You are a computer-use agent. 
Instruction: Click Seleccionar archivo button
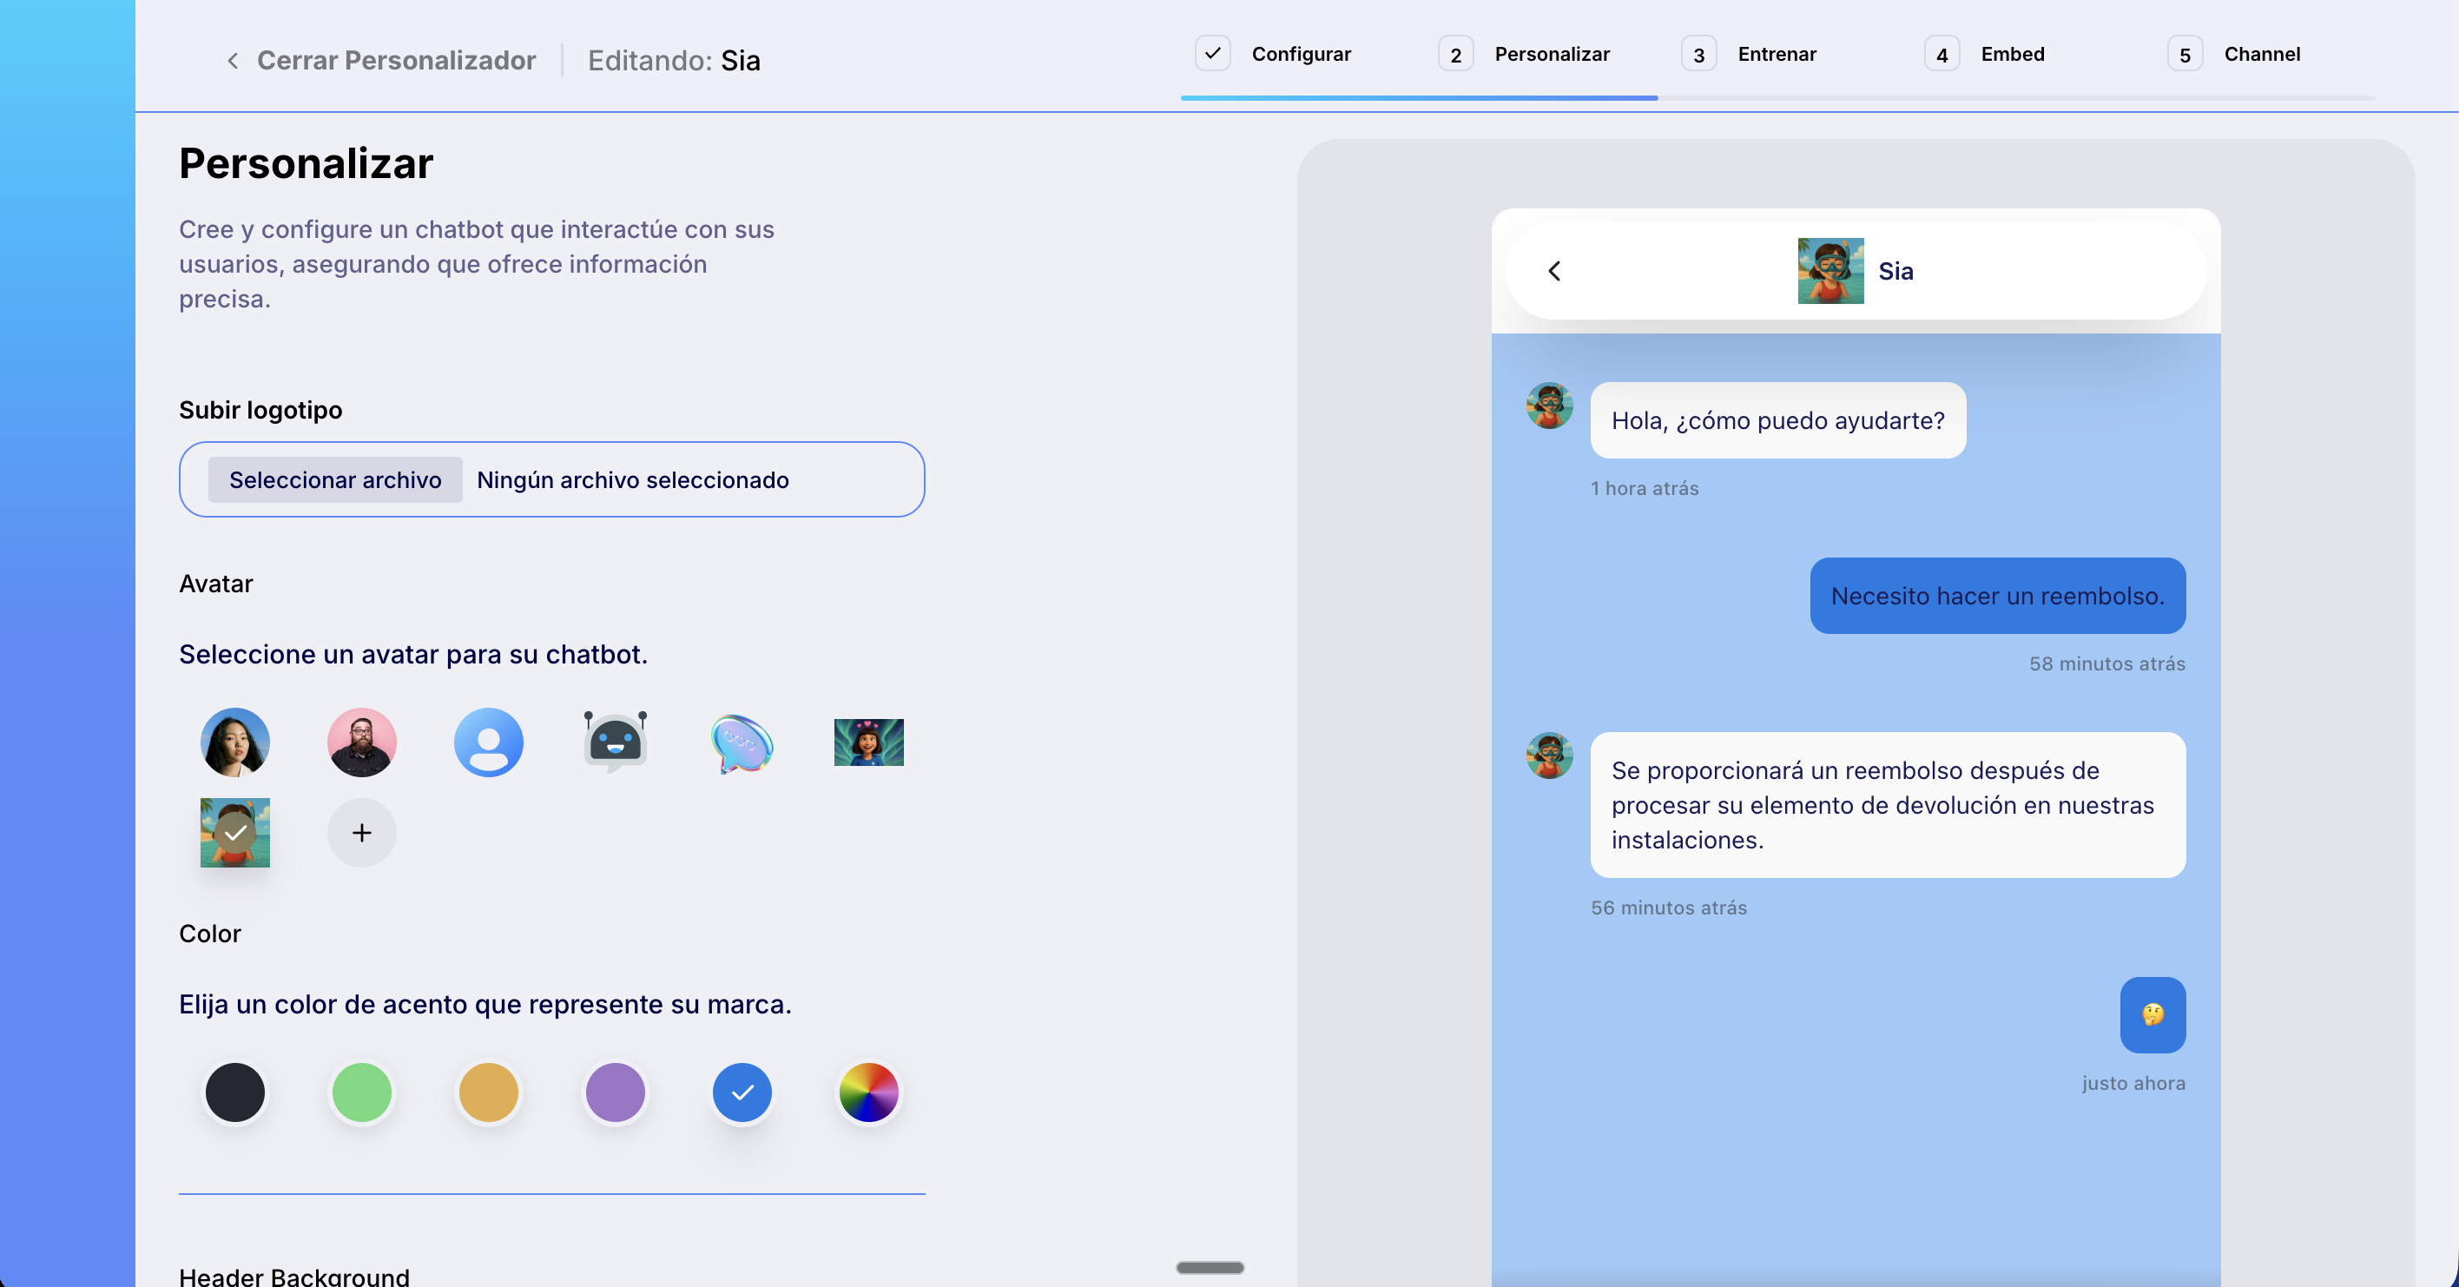pyautogui.click(x=335, y=479)
